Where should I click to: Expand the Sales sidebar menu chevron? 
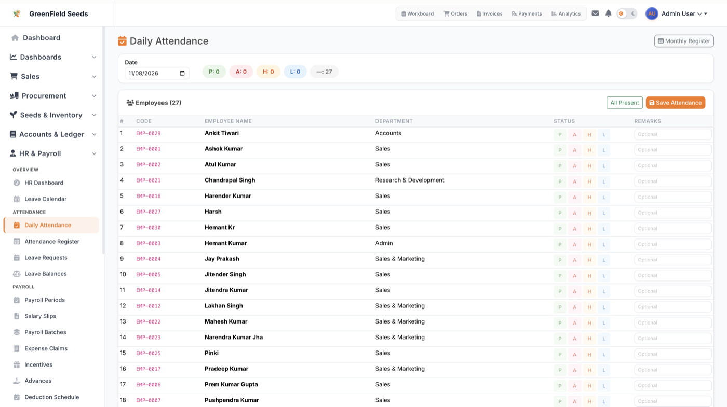coord(94,77)
